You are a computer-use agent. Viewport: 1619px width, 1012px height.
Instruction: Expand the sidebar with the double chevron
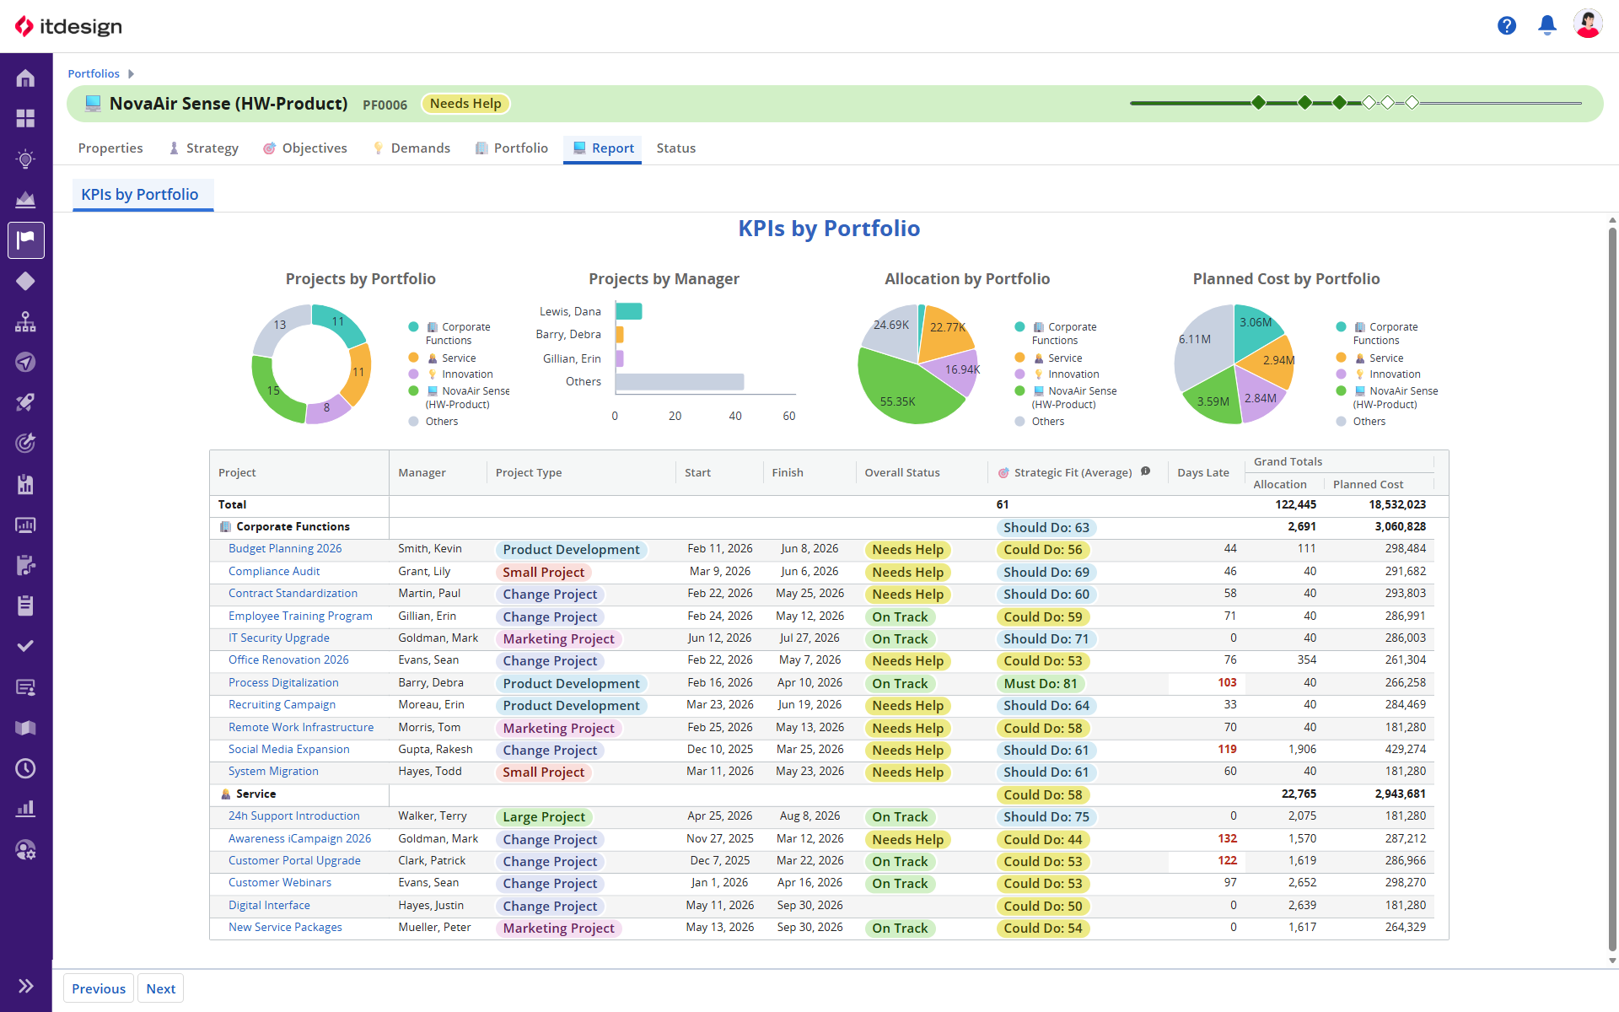tap(25, 986)
